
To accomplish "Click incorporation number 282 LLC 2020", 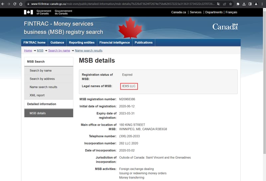I will (x=129, y=143).
